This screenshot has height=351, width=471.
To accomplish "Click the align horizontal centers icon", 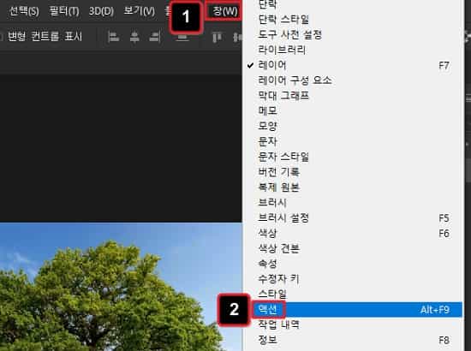I will (x=134, y=37).
